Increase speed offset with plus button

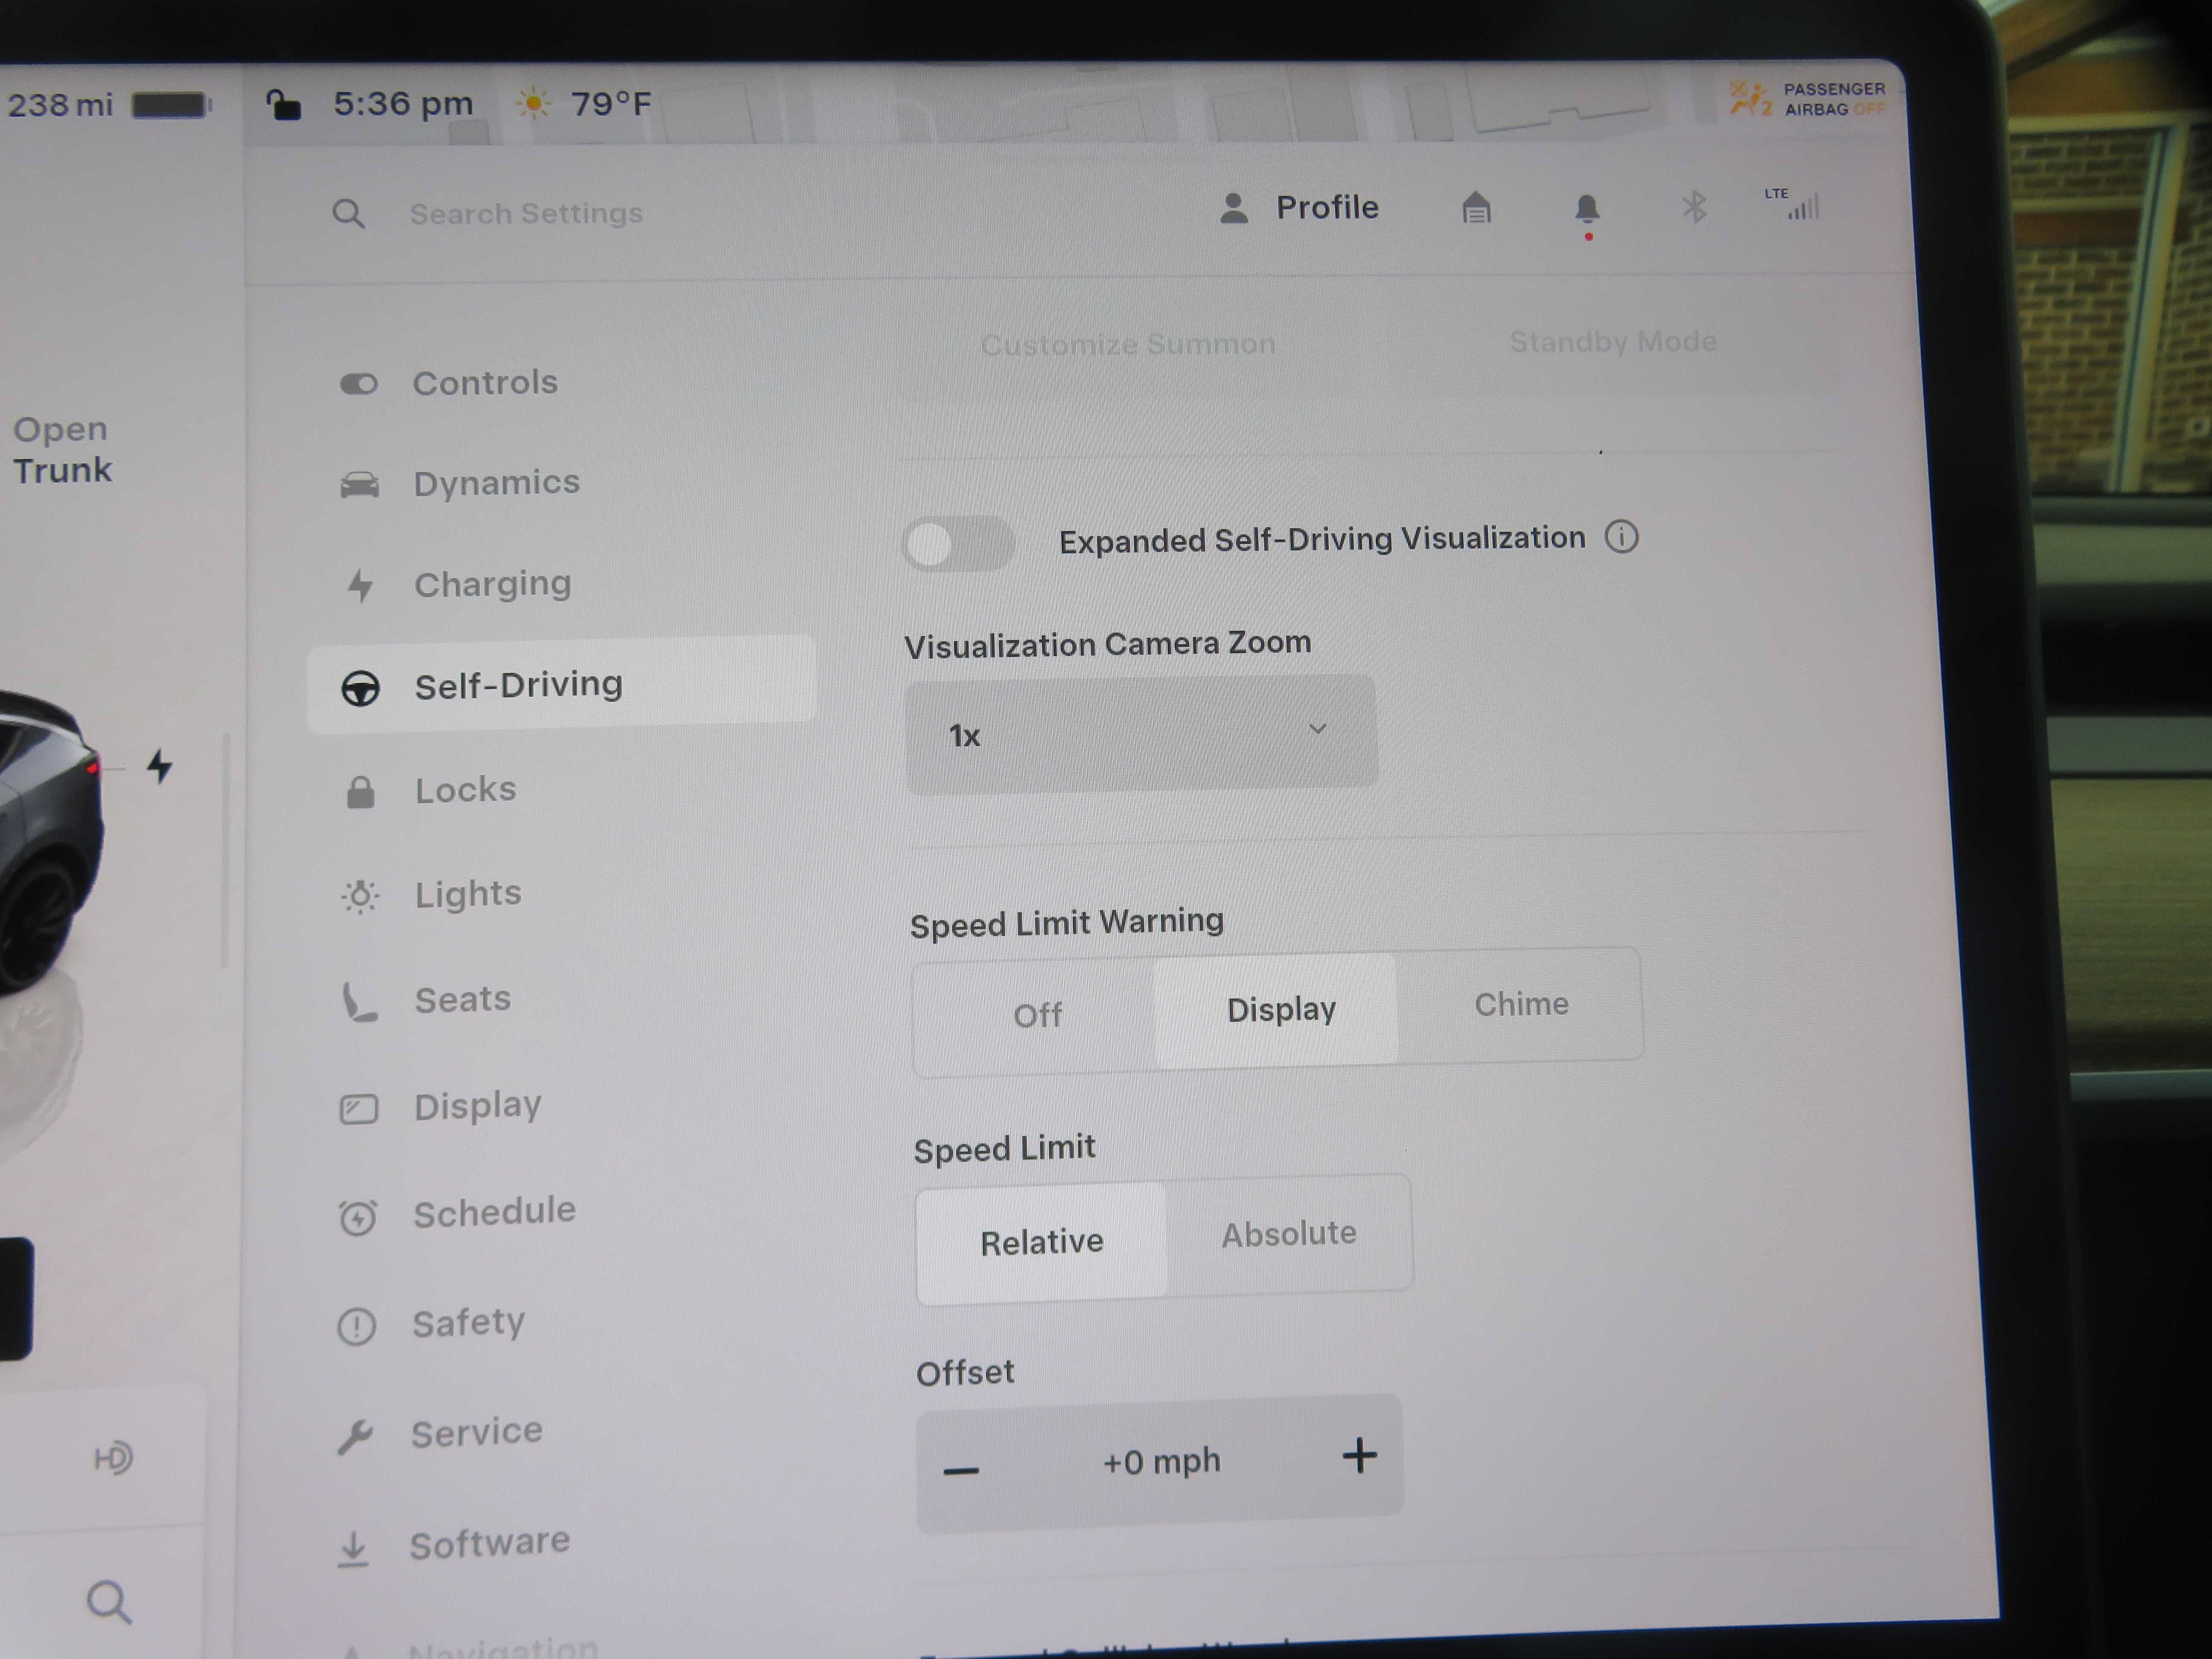[x=1359, y=1456]
